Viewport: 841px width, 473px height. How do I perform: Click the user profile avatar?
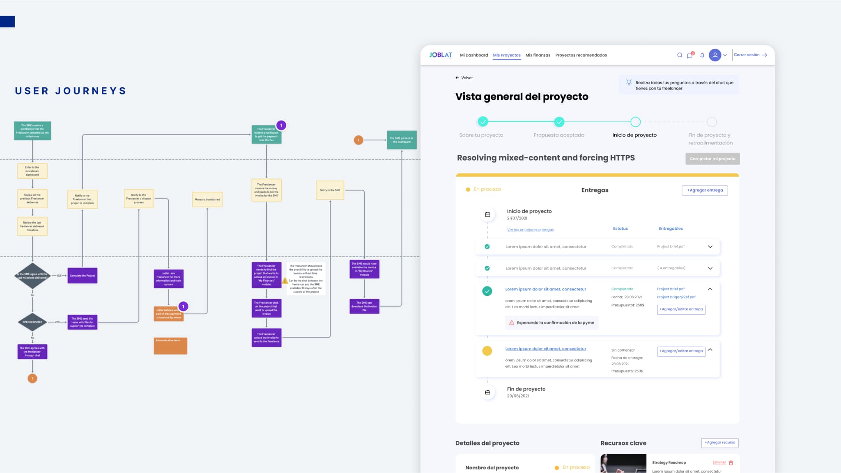[715, 55]
